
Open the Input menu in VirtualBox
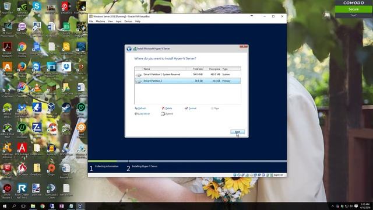(118, 22)
